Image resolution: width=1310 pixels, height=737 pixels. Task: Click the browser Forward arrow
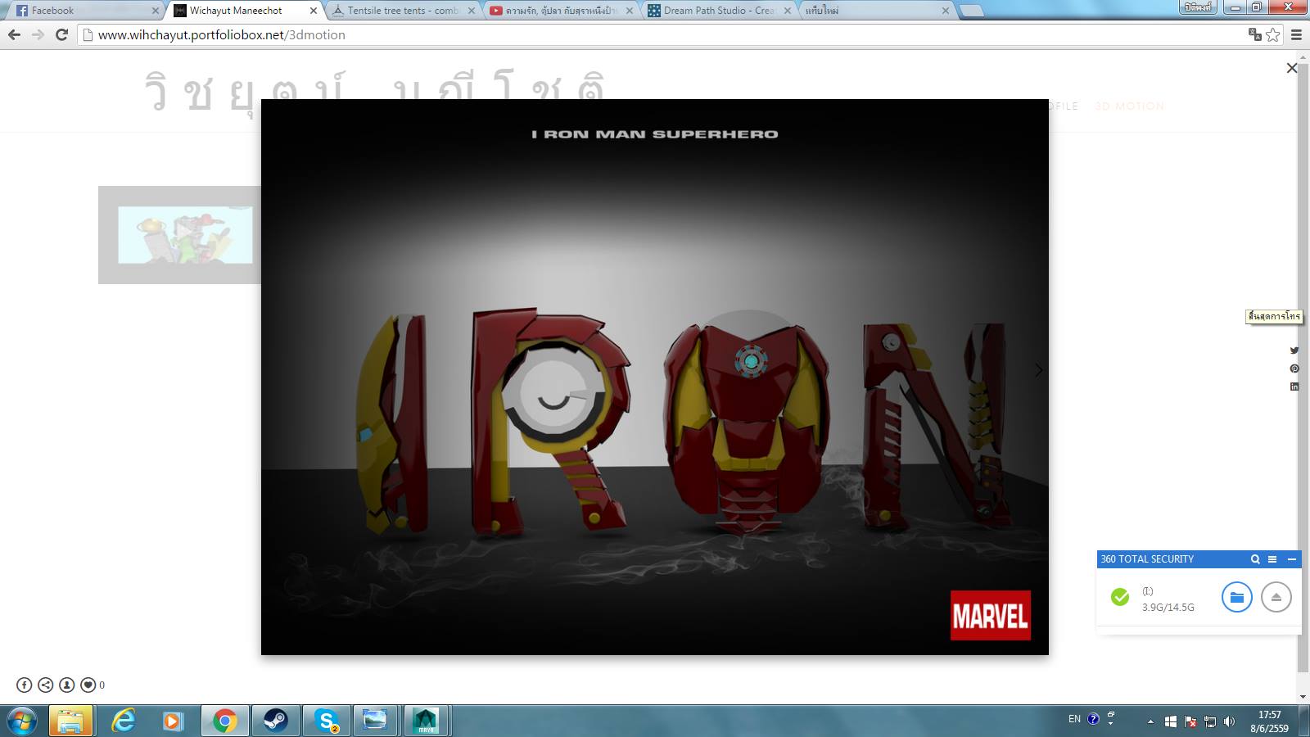38,34
